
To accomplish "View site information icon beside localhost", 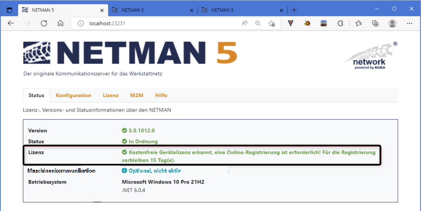I will [x=80, y=23].
